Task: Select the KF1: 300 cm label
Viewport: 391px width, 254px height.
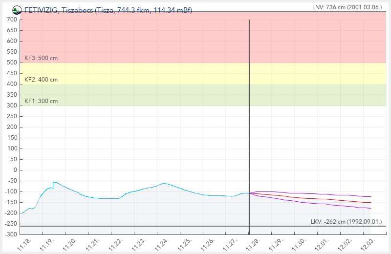Action: click(x=41, y=101)
